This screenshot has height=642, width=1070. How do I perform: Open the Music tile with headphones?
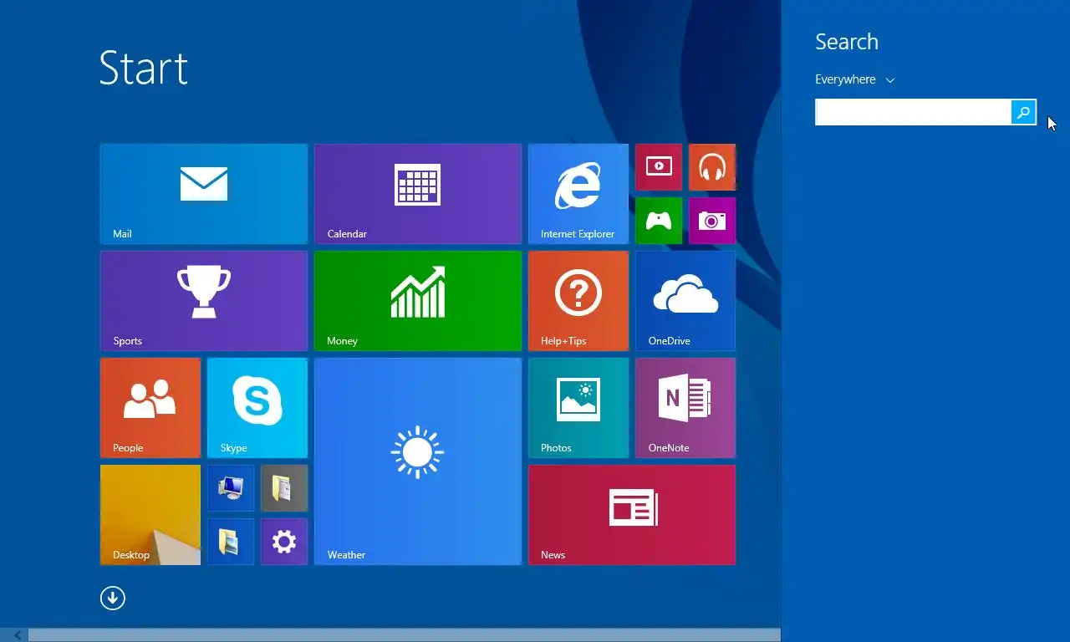pyautogui.click(x=712, y=167)
